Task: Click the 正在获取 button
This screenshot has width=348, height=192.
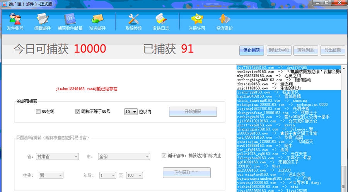Action: (187, 172)
